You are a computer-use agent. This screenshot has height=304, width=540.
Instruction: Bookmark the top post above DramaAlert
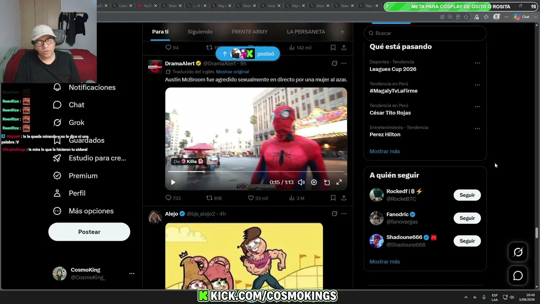333,48
